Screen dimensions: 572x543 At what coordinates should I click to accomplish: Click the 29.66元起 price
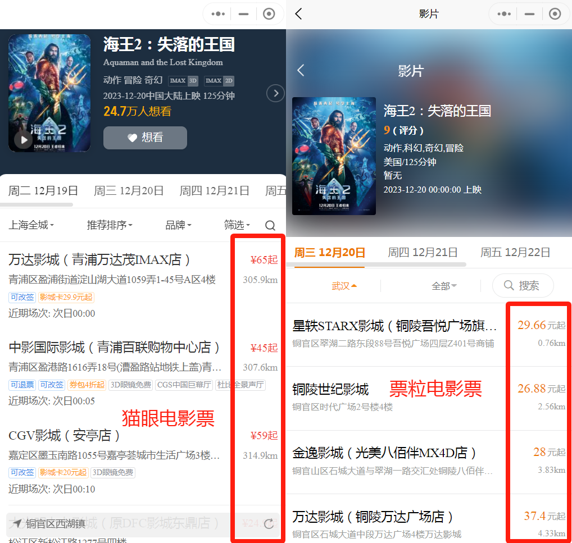[541, 325]
